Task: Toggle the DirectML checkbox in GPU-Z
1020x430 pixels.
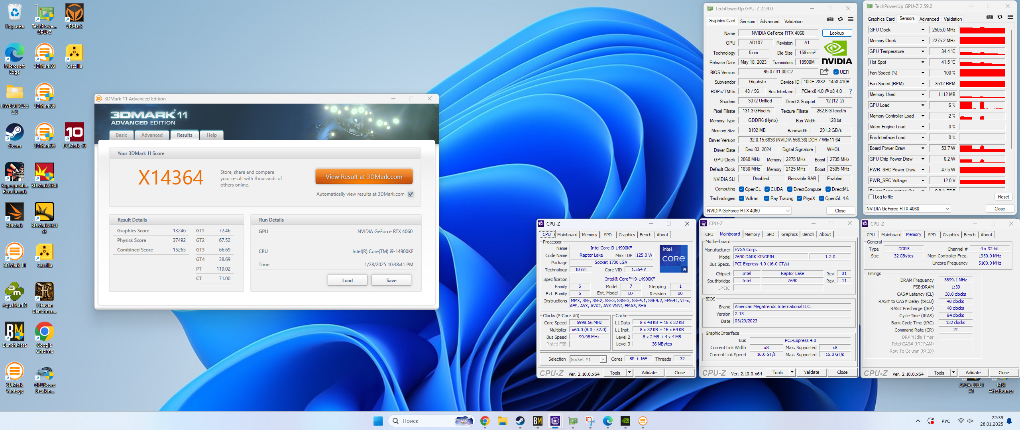Action: [828, 189]
